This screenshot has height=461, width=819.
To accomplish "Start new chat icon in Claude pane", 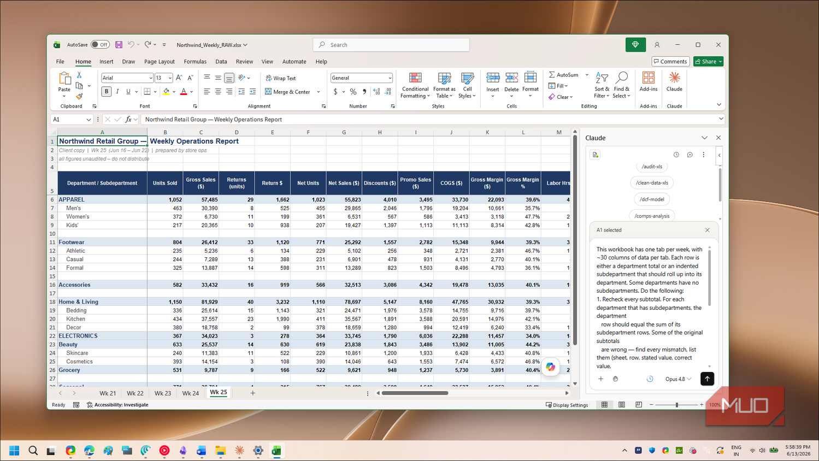I will click(690, 155).
